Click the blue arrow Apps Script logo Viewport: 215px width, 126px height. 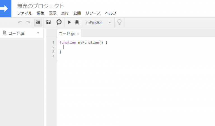pos(6,9)
